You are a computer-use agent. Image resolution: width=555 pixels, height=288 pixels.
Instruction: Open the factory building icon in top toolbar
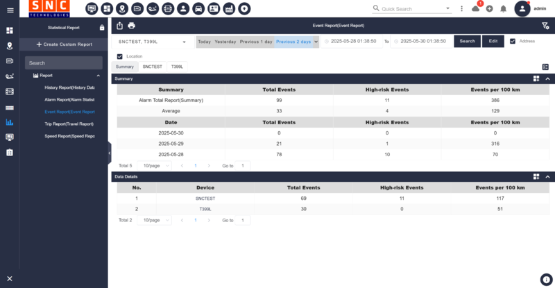tap(229, 8)
